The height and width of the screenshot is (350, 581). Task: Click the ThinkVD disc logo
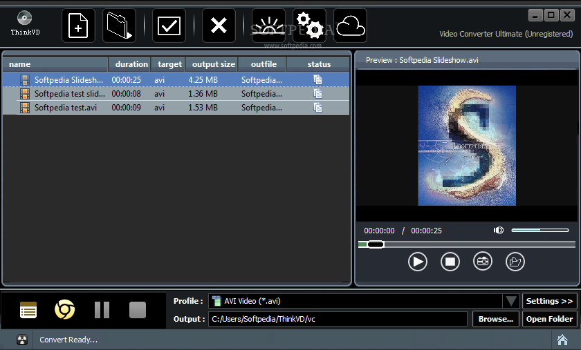tap(24, 18)
